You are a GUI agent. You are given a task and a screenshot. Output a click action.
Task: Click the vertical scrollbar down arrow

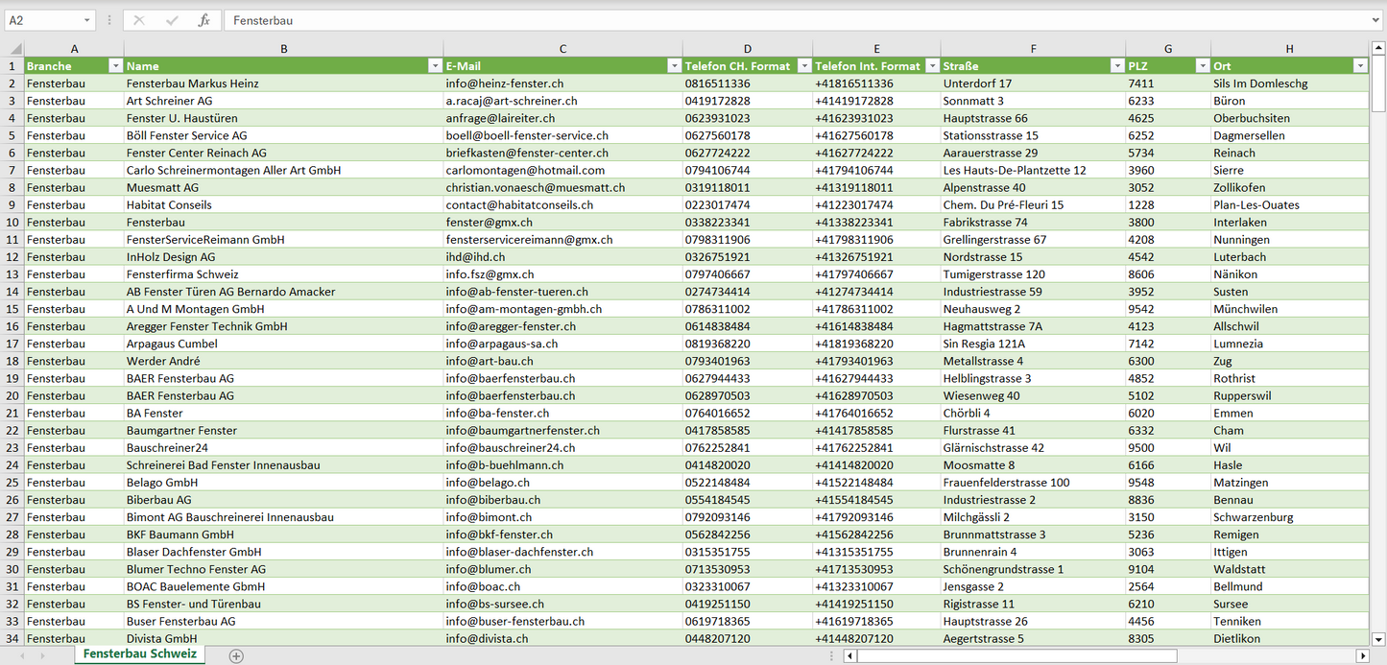tap(1377, 638)
